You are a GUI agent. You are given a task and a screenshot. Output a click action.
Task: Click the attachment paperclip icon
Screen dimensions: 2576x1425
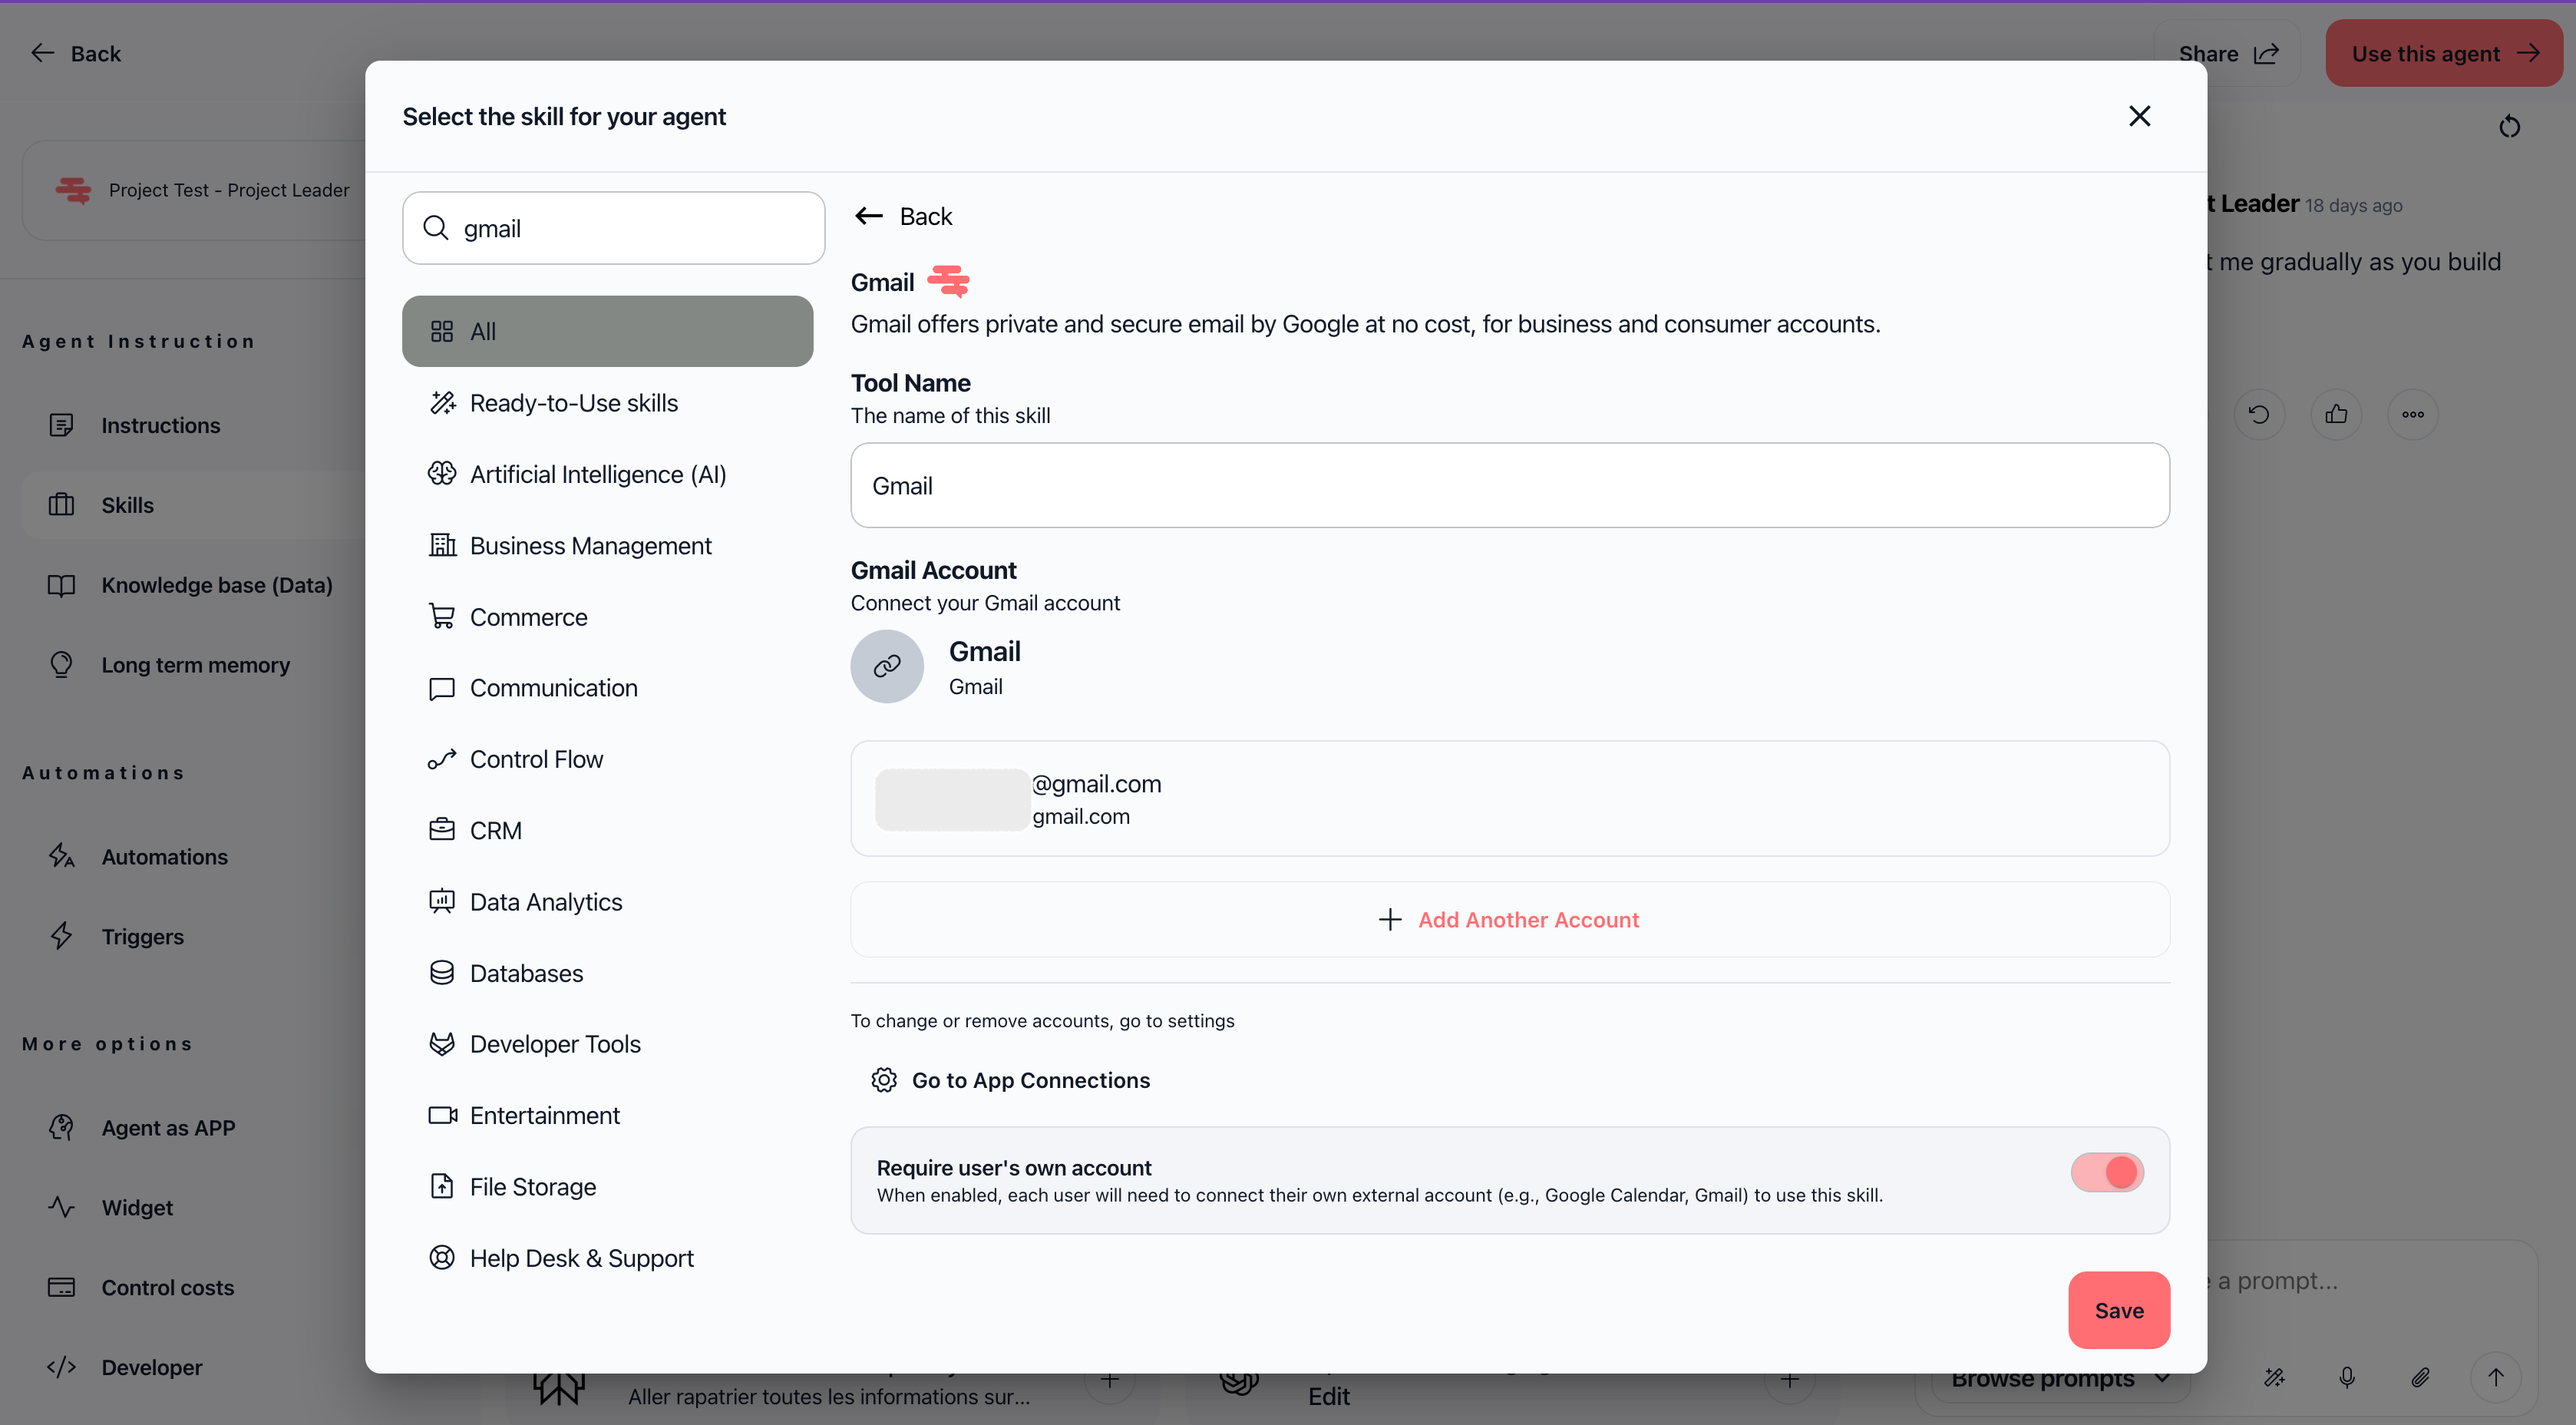tap(2420, 1377)
